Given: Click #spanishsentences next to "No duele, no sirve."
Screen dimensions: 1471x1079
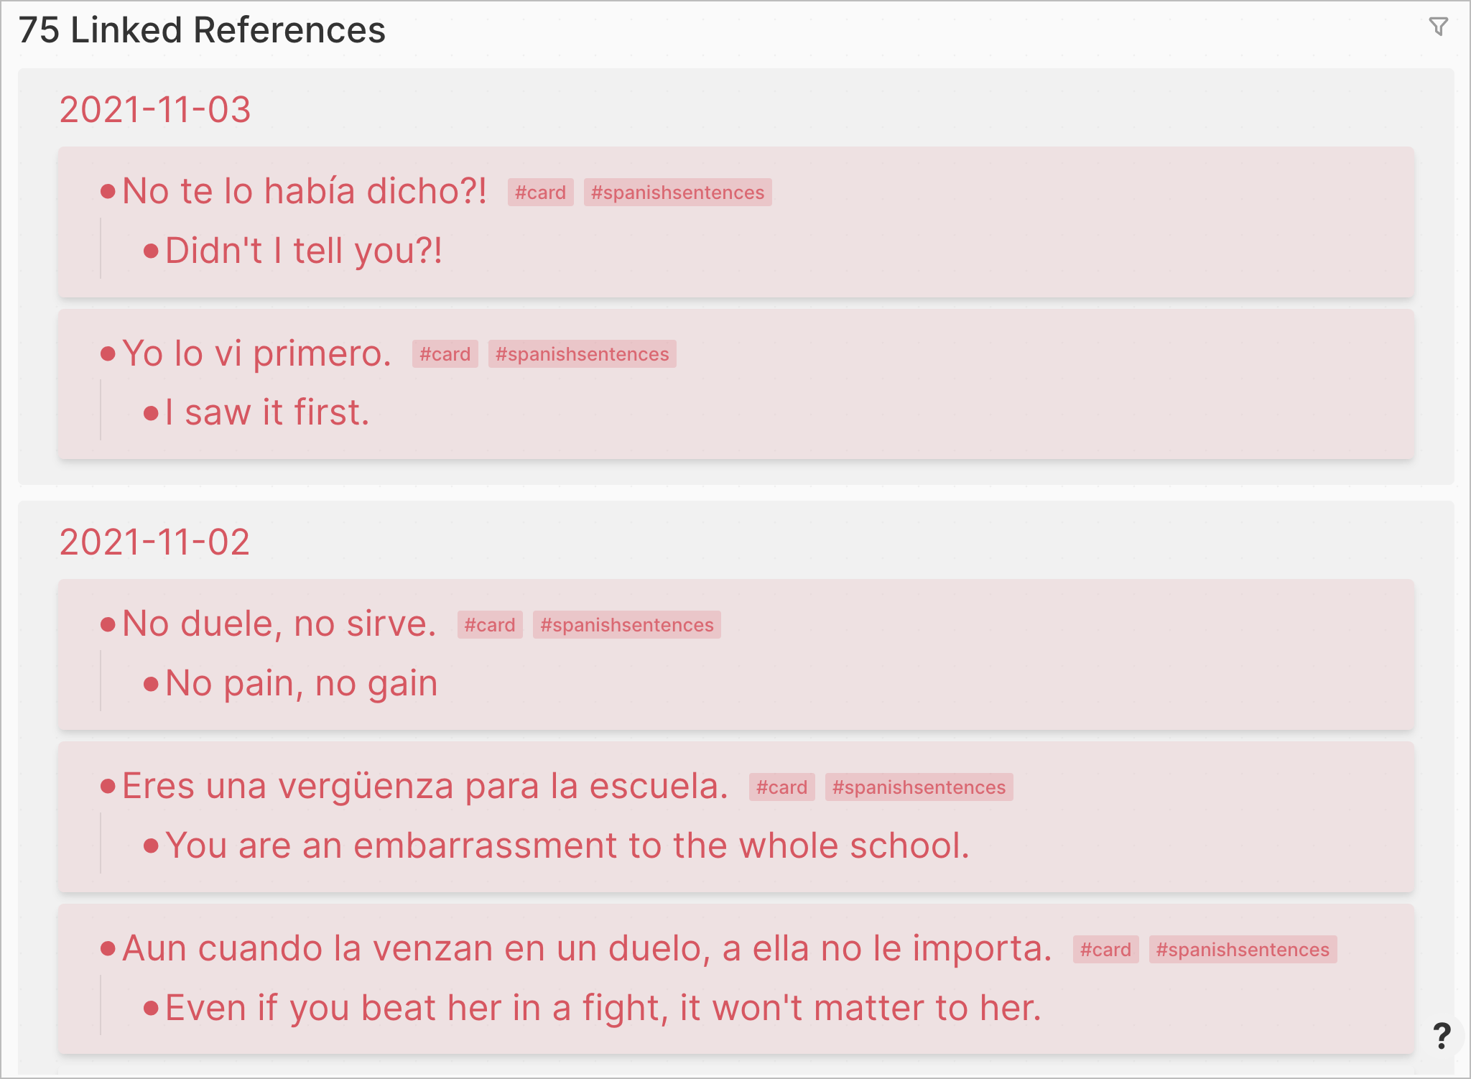Looking at the screenshot, I should pos(627,626).
